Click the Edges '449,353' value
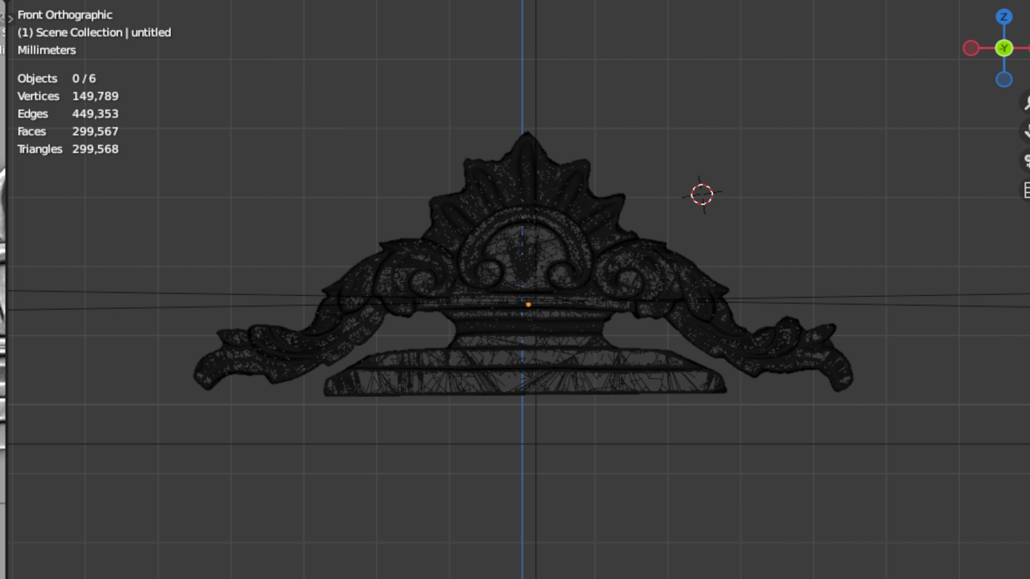Viewport: 1030px width, 579px height. [95, 114]
